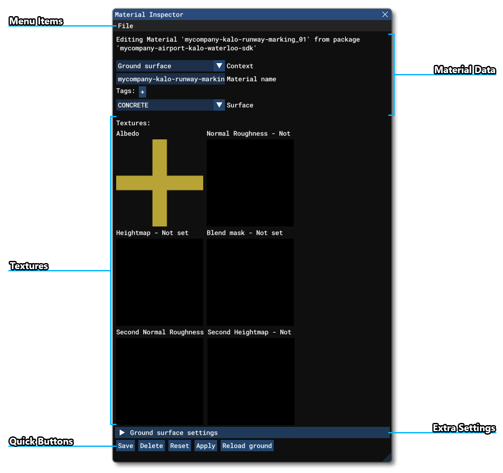
Task: Open the Ground surface context dropdown
Action: (x=165, y=66)
